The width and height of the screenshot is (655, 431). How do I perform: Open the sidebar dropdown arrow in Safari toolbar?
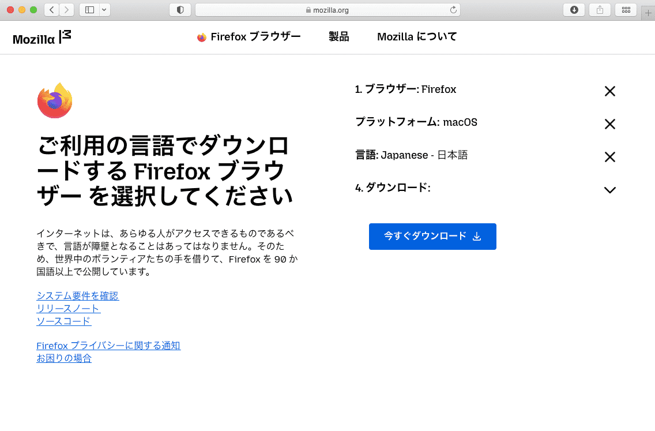[x=104, y=9]
